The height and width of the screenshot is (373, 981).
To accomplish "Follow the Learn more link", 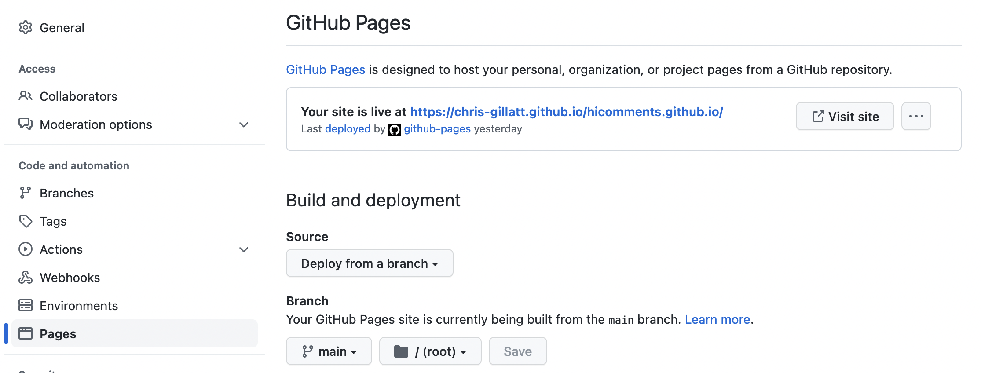I will click(717, 320).
